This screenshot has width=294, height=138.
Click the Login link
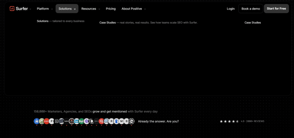[x=231, y=9]
